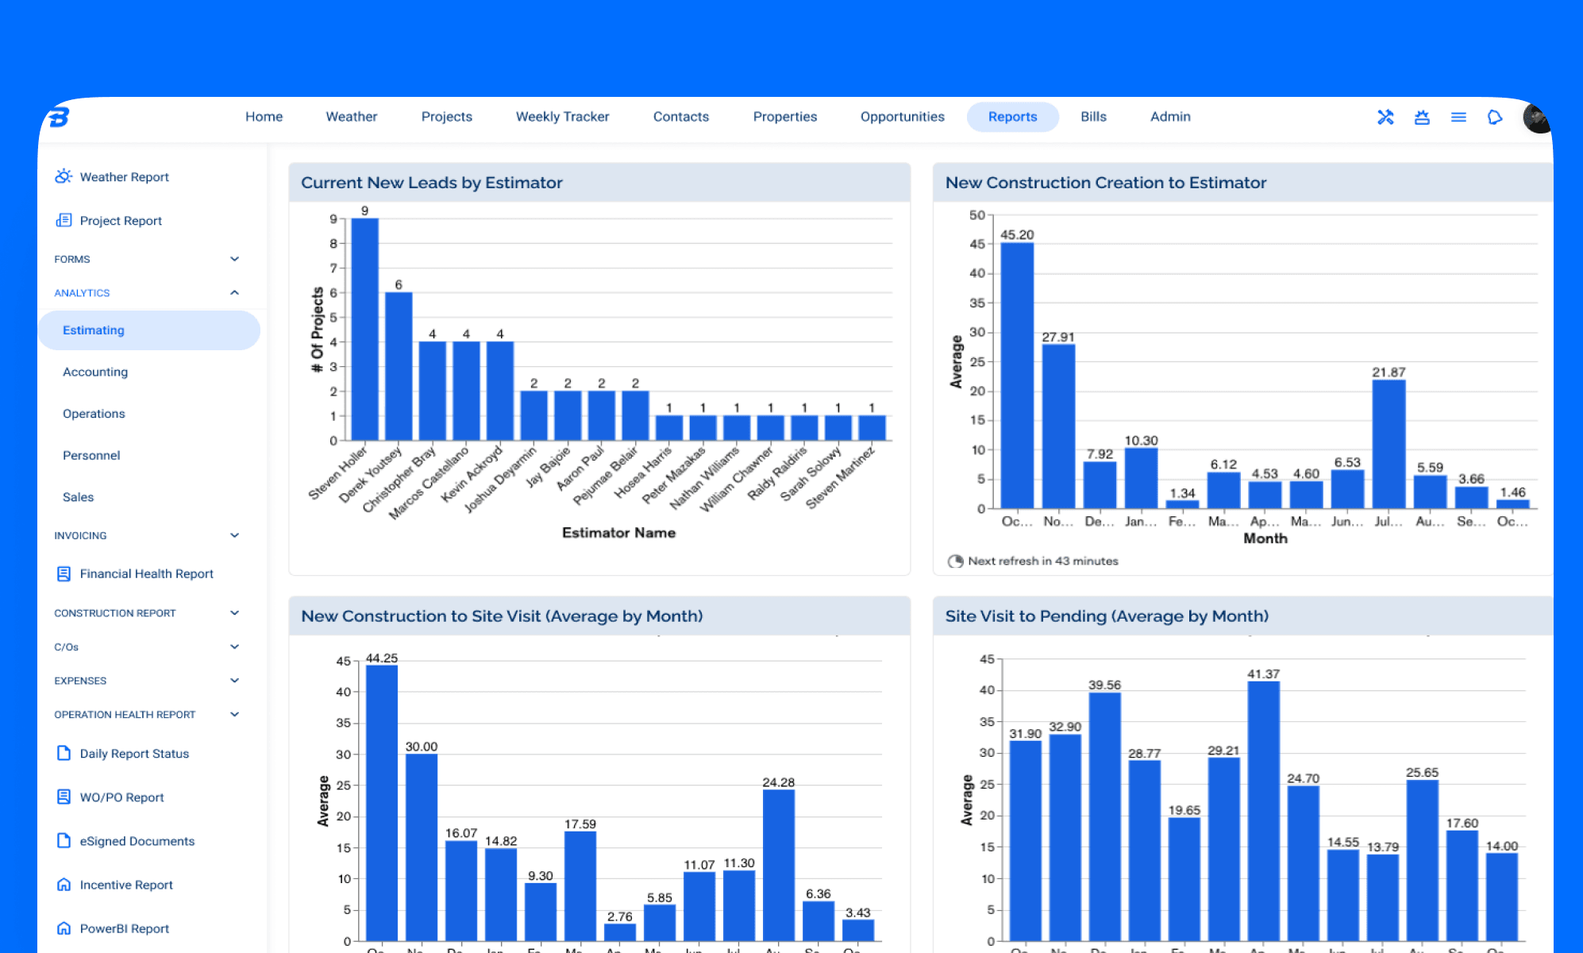Switch to the Projects tab
This screenshot has width=1583, height=953.
click(446, 117)
